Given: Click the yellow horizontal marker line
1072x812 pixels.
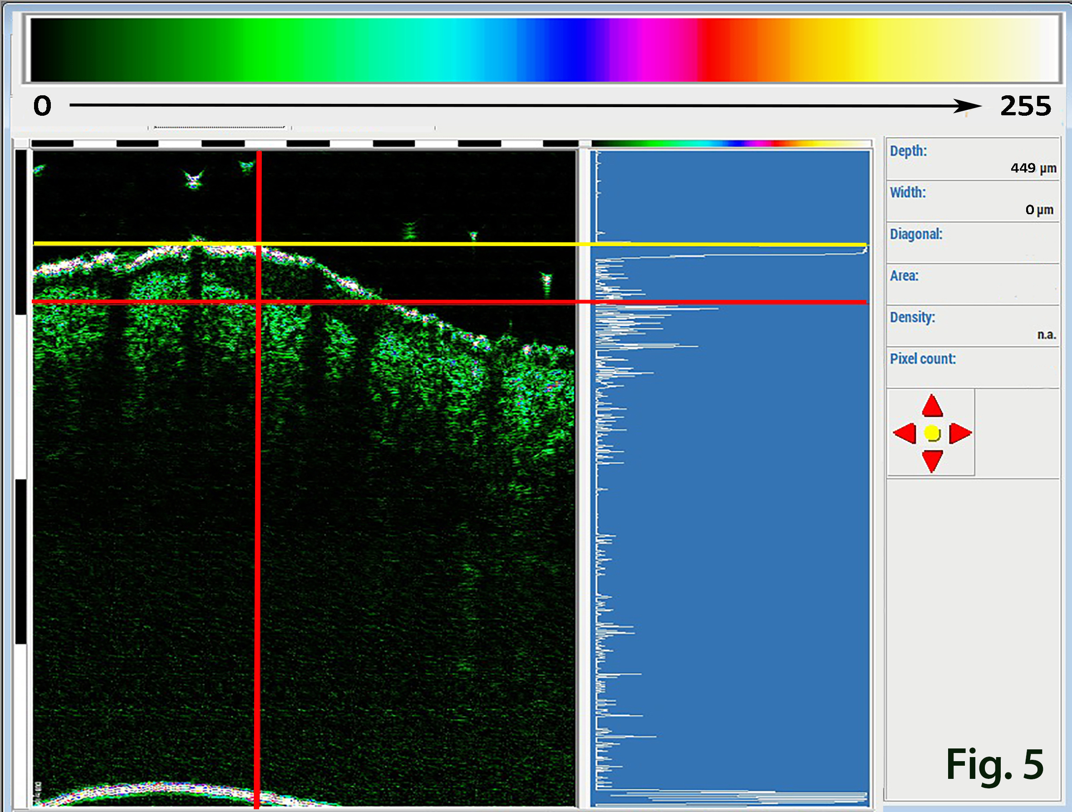Looking at the screenshot, I should tap(436, 244).
